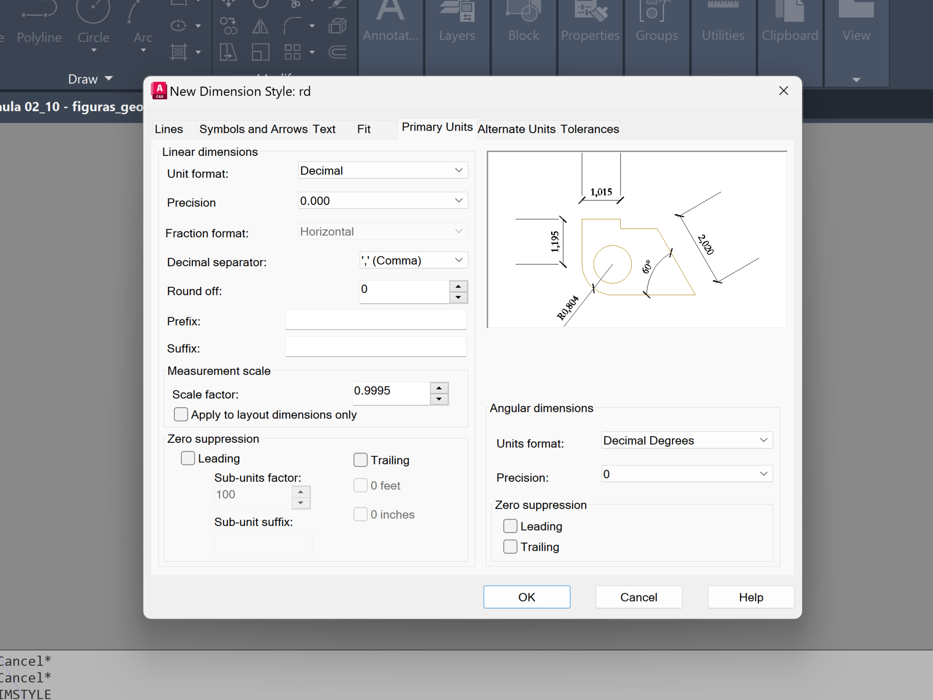This screenshot has height=700, width=933.
Task: Check Leading under linear zero suppression
Action: point(188,458)
